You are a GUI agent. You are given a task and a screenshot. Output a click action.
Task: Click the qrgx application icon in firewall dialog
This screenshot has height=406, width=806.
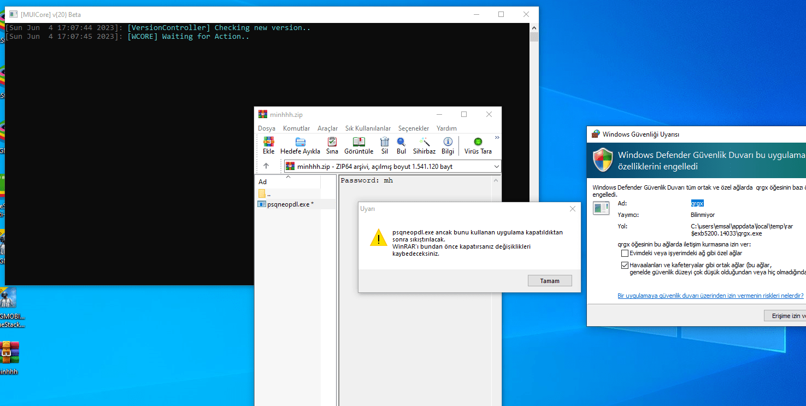[602, 207]
